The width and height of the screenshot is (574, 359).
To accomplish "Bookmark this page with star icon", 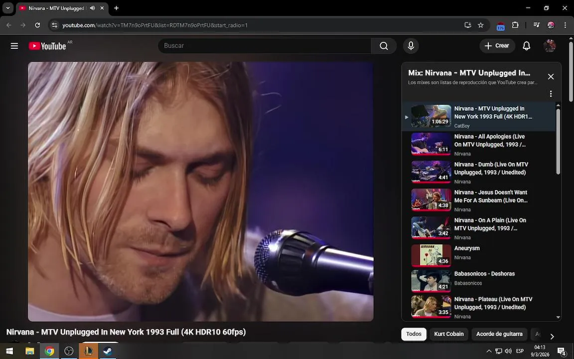I will [x=481, y=25].
